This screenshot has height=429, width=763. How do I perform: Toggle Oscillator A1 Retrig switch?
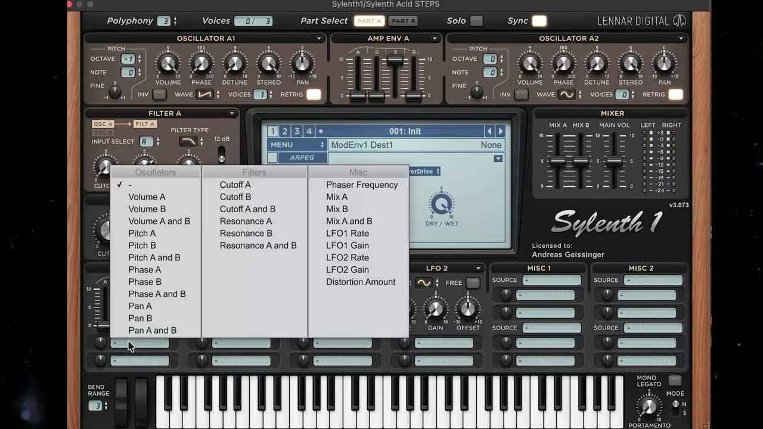(314, 95)
